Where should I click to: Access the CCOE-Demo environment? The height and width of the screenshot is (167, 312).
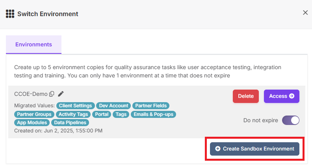(282, 96)
